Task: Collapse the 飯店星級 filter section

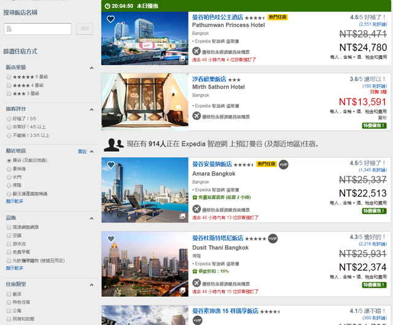Action: coord(91,68)
